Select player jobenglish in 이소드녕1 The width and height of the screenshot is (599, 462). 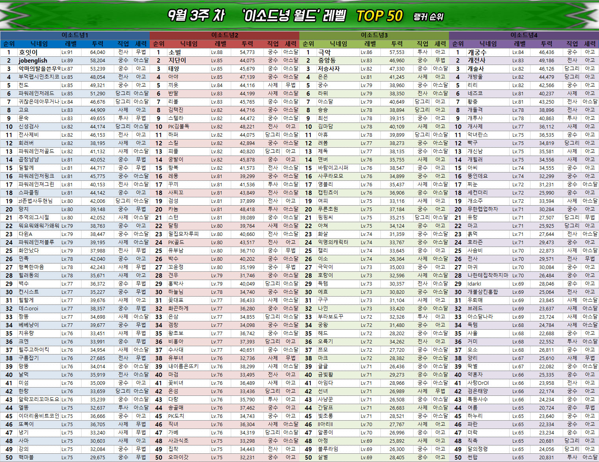(x=33, y=60)
